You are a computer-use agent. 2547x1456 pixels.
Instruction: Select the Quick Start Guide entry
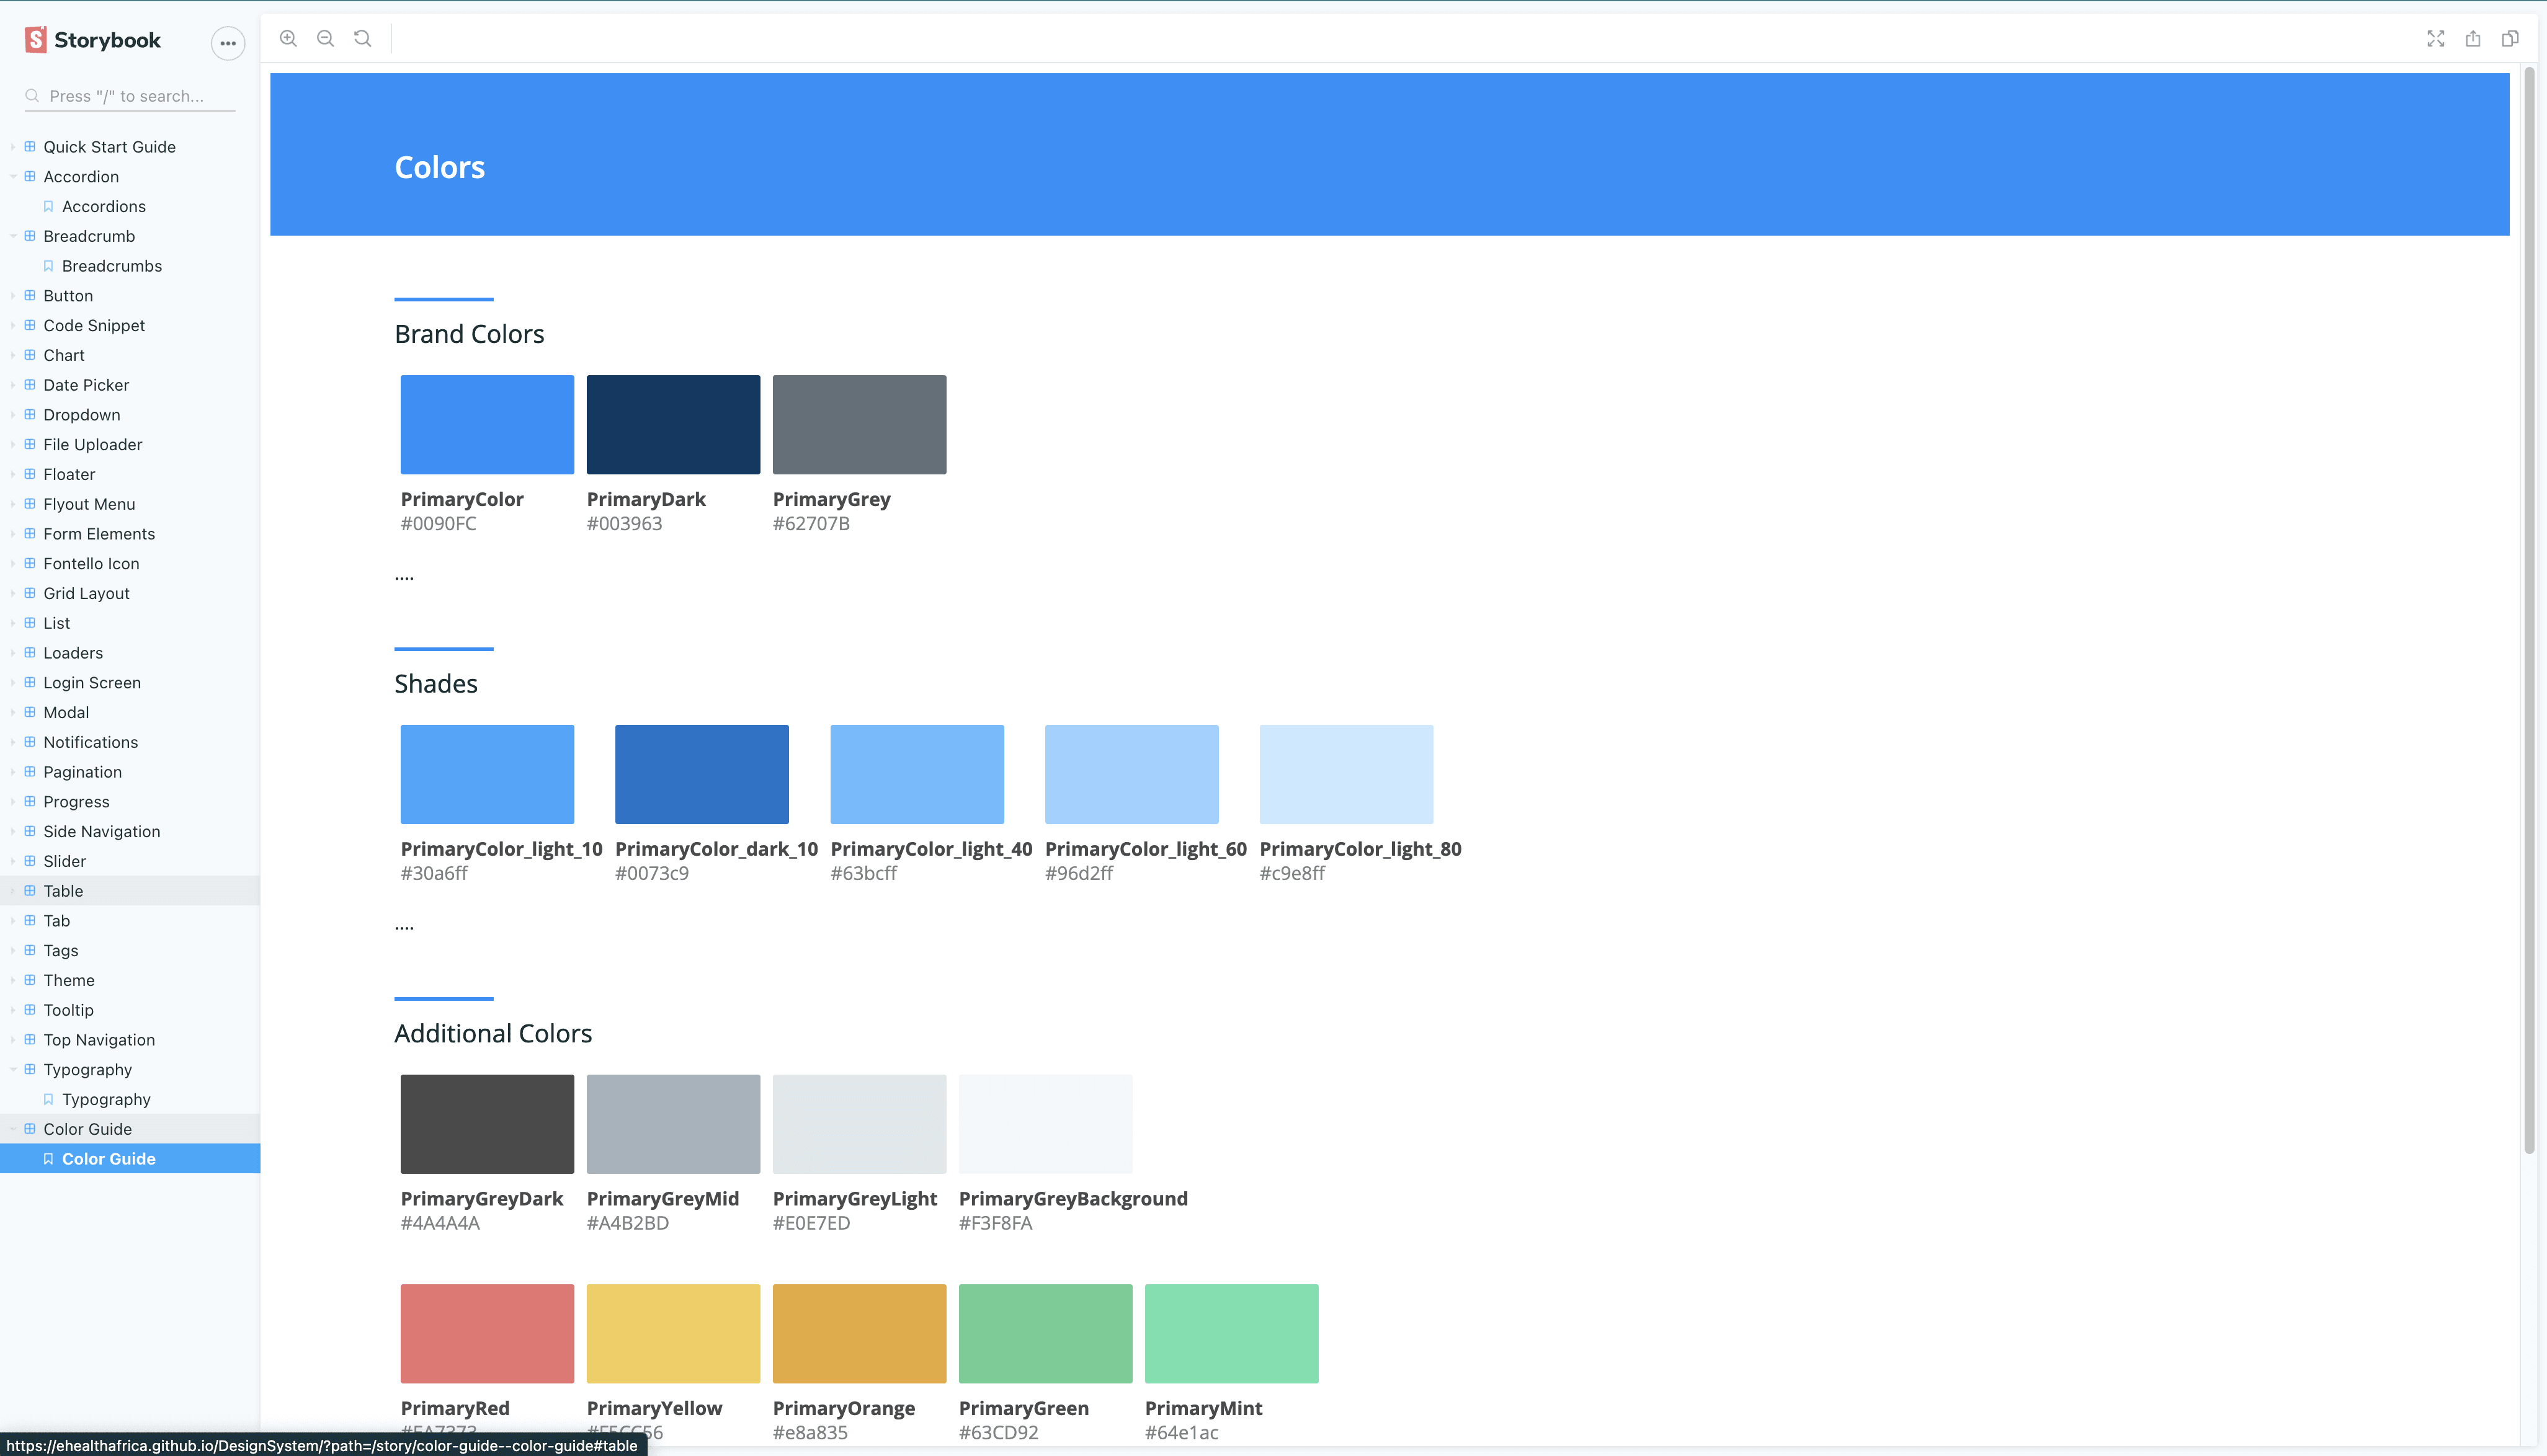[x=109, y=147]
